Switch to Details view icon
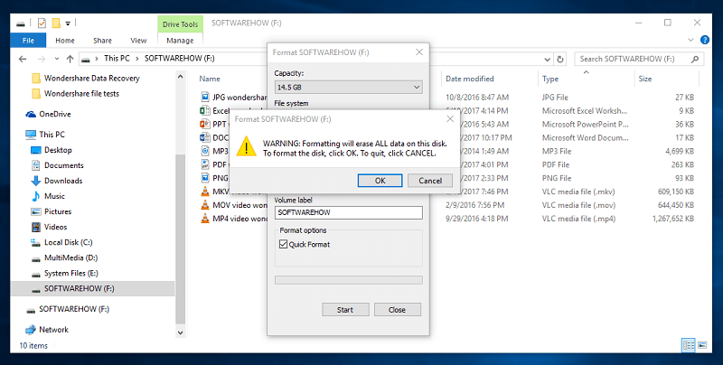 (689, 345)
